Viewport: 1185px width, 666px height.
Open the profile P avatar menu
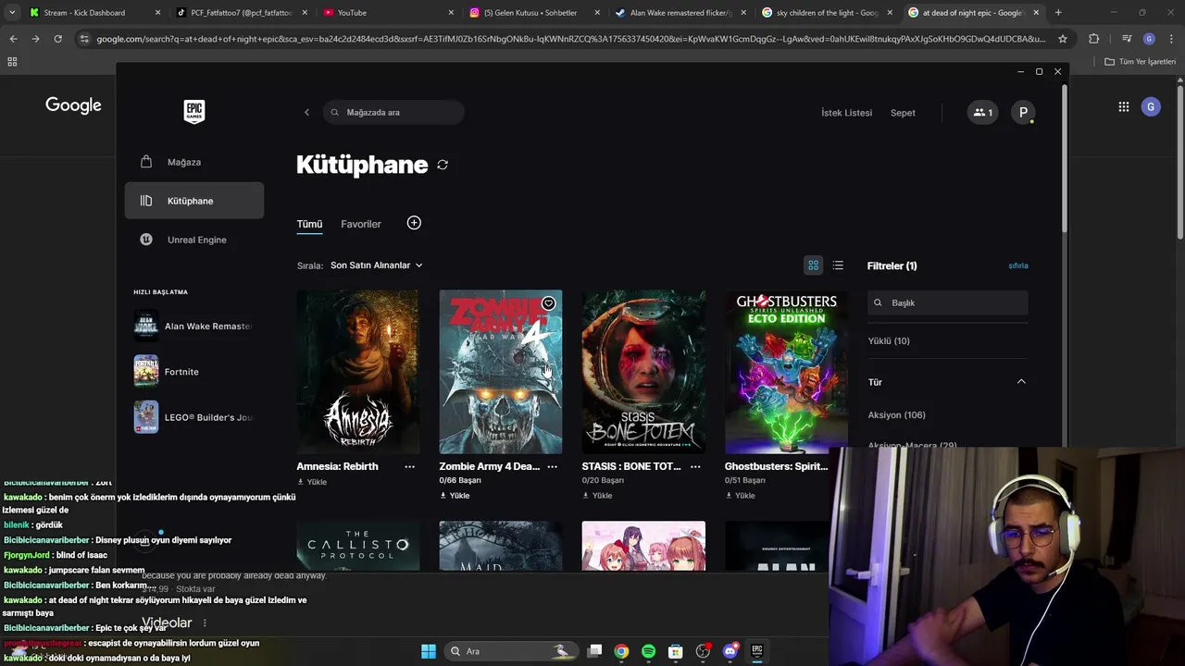tap(1023, 113)
